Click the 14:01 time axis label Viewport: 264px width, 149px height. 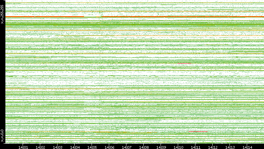point(23,147)
